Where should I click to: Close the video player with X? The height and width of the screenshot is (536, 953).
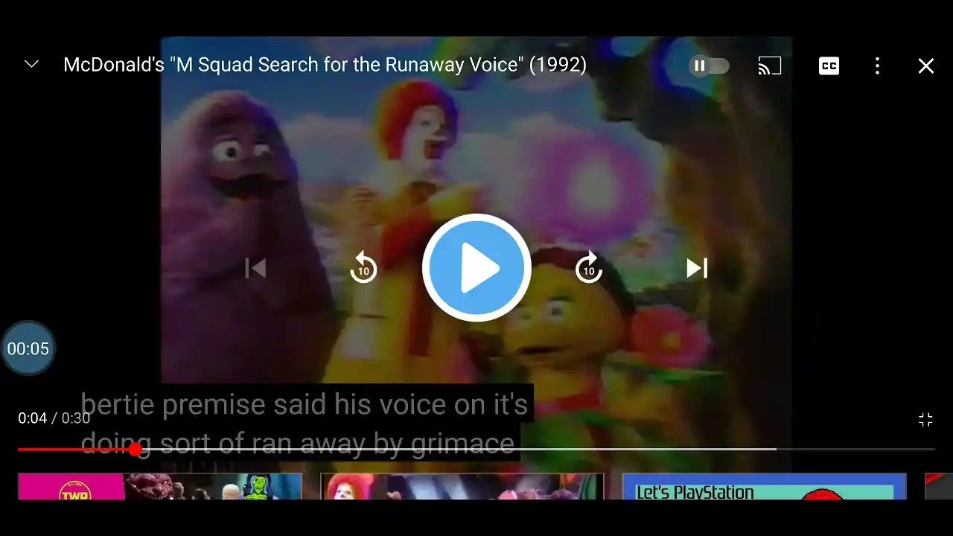tap(925, 66)
